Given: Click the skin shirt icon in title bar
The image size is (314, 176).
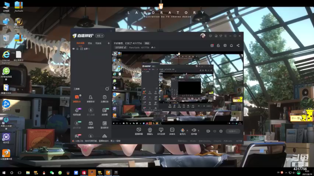Looking at the screenshot, I should tap(221, 36).
